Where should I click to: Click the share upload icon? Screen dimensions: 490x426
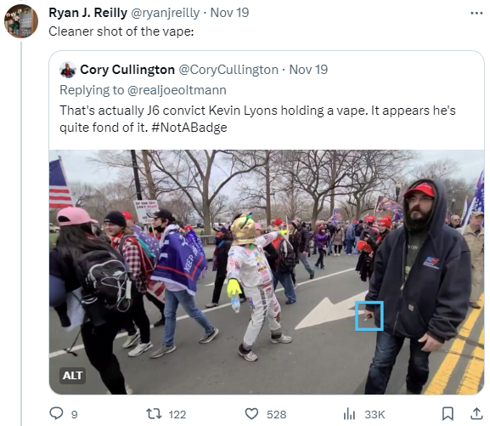click(x=476, y=413)
